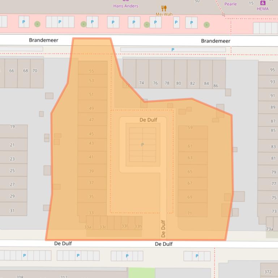This screenshot has height=278, width=278.
Task: Select building number 55
Action: (91, 71)
